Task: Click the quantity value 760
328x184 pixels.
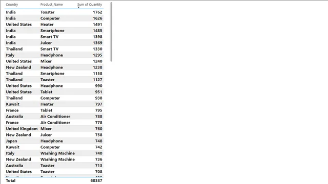Action: pyautogui.click(x=98, y=129)
